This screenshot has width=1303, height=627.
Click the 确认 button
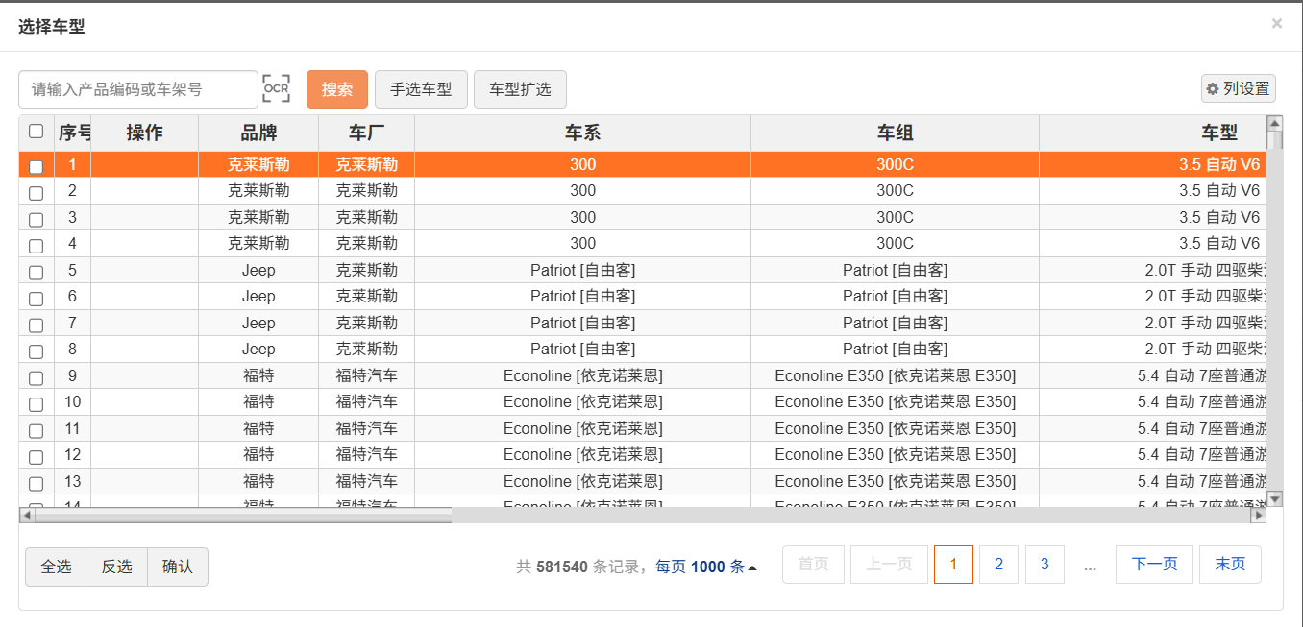[x=178, y=567]
